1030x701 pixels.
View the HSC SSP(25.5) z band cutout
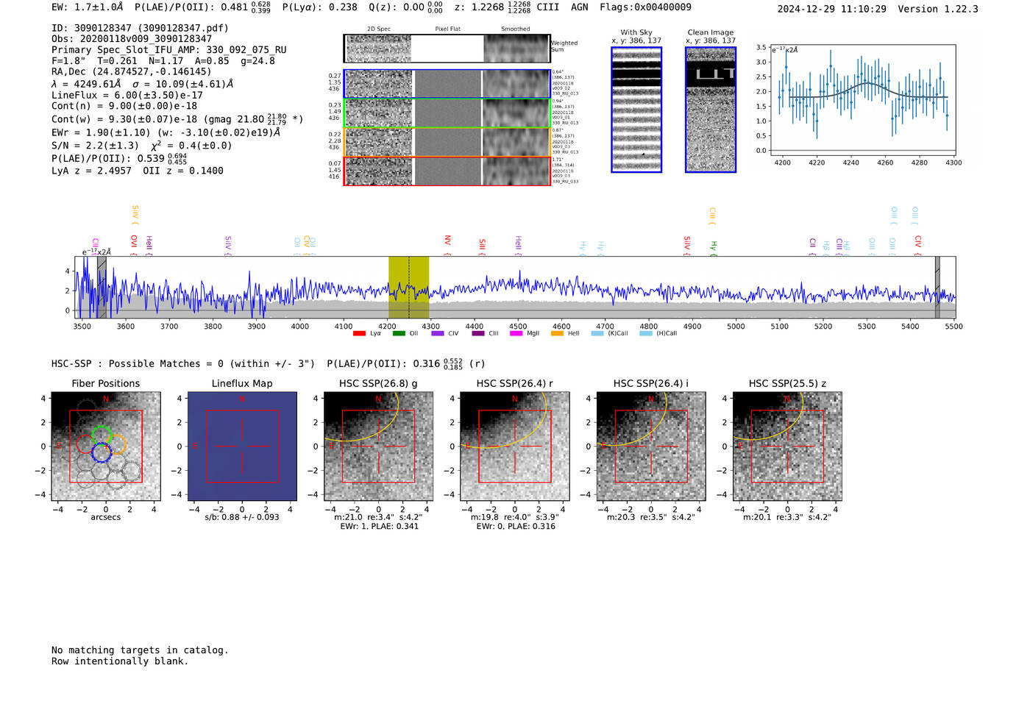click(x=787, y=446)
